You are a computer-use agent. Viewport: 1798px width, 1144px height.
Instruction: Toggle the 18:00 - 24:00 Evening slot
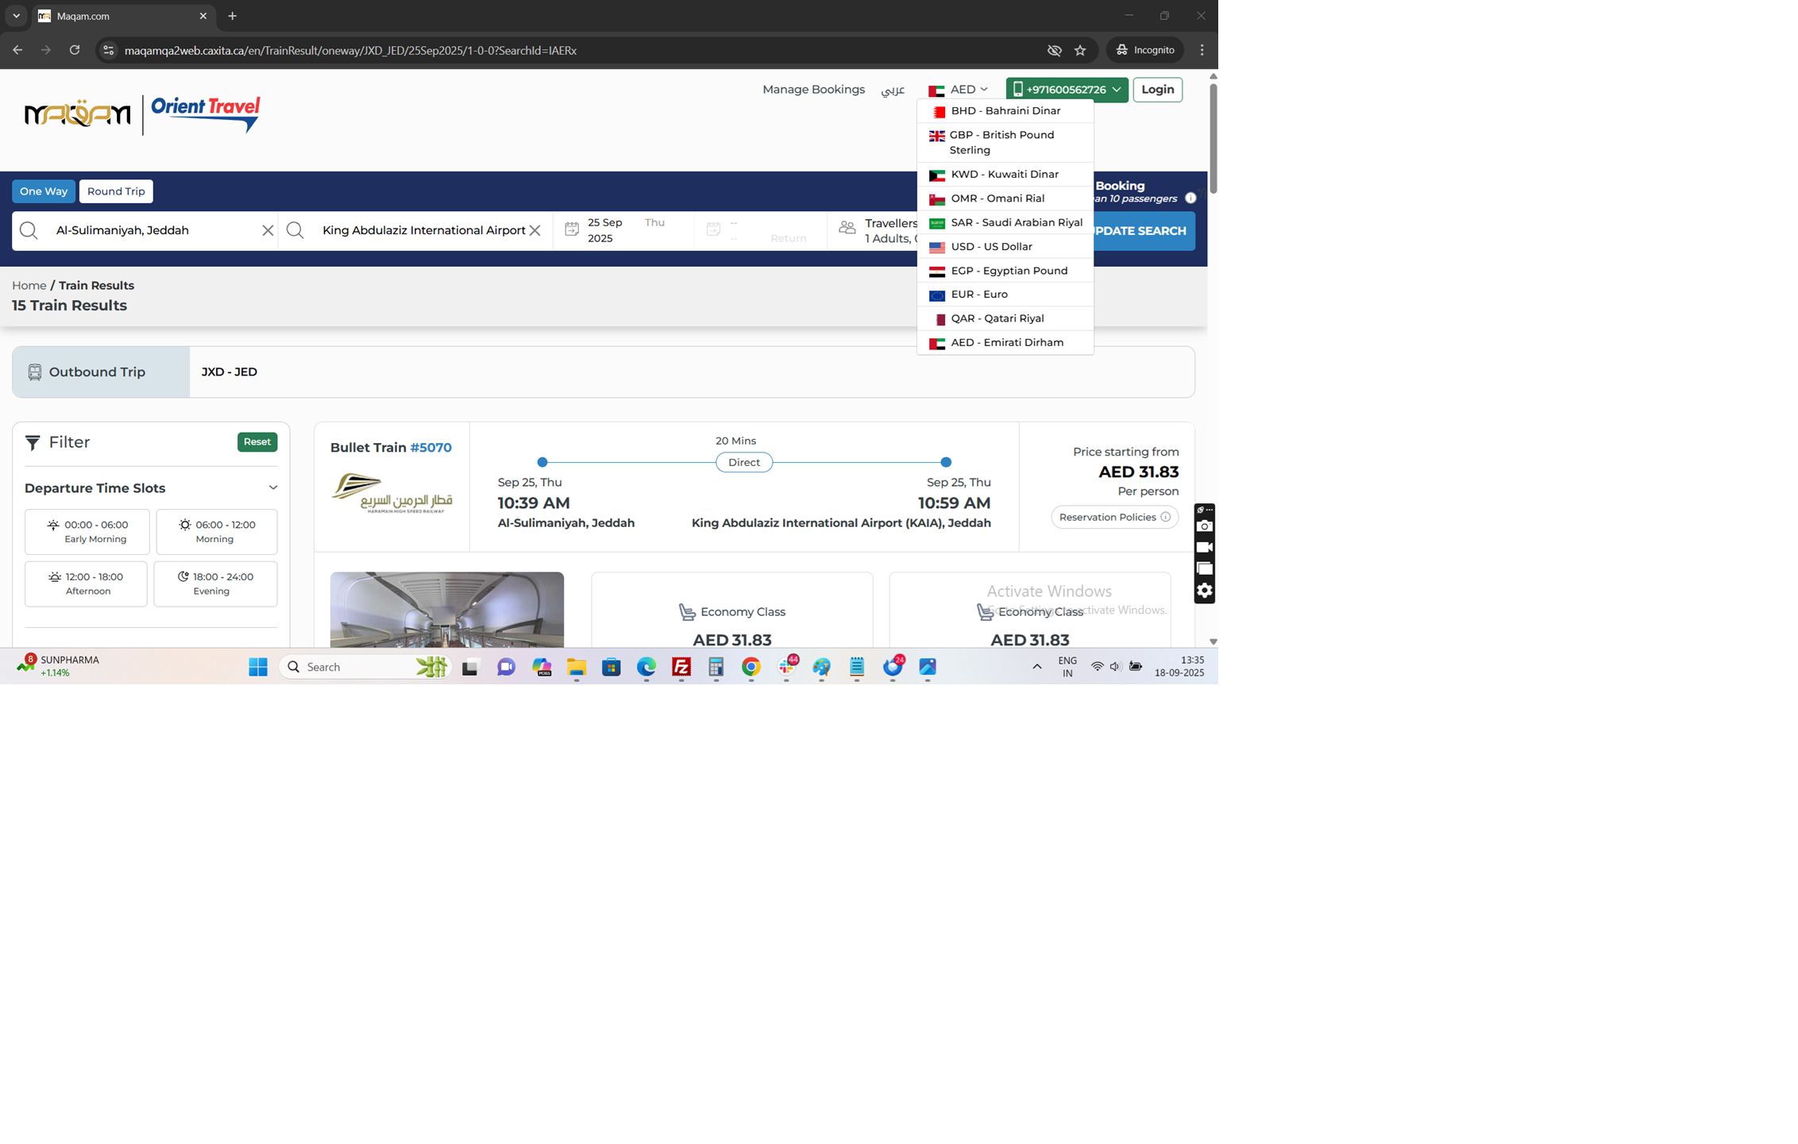click(215, 584)
